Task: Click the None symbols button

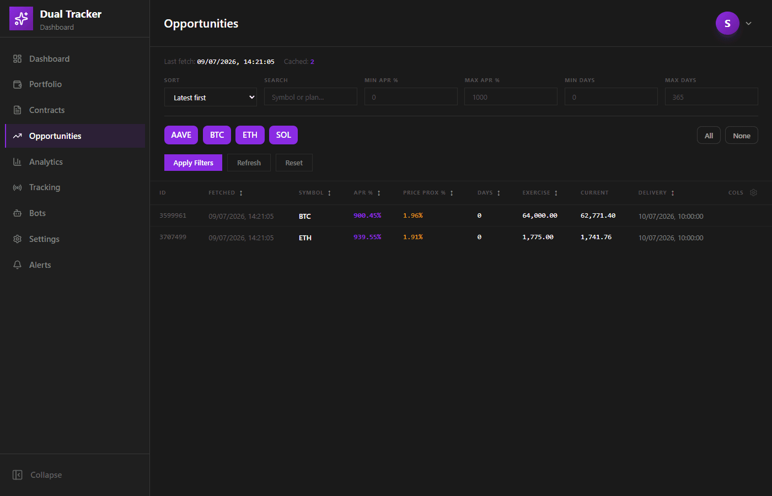Action: (x=742, y=136)
